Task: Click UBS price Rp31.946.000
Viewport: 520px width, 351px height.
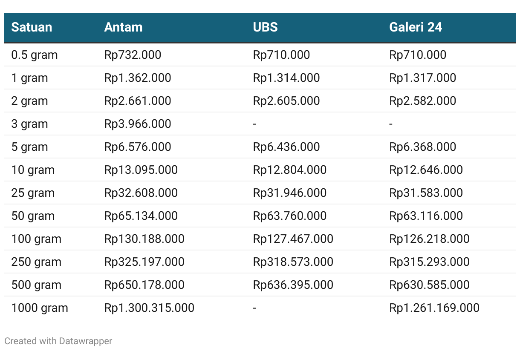Action: click(x=290, y=193)
